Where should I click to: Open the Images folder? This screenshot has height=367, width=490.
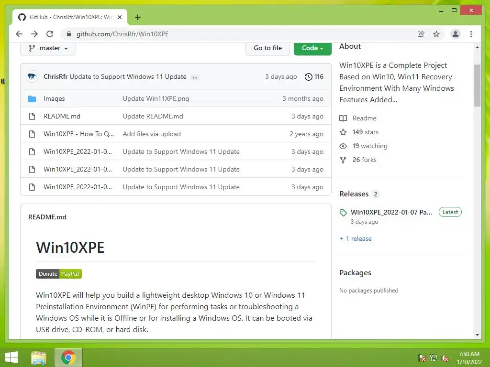[x=54, y=98]
